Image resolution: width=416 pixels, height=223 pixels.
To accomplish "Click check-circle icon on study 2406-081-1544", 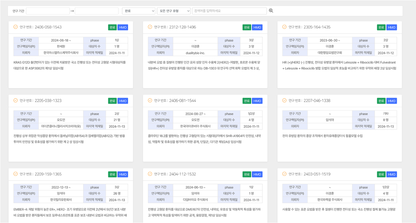I will [150, 100].
